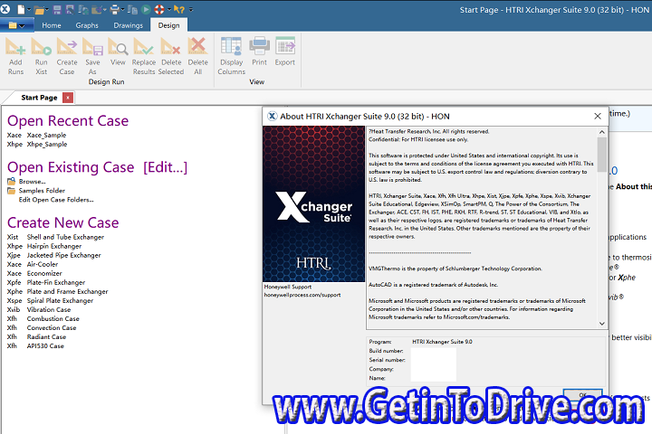Open the Customize Quick Access Toolbar arrow
The height and width of the screenshot is (434, 652).
point(191,10)
